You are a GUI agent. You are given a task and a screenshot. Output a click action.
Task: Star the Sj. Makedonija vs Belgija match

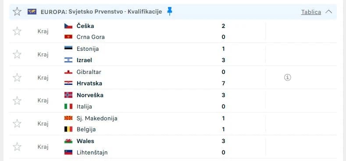[x=17, y=123]
